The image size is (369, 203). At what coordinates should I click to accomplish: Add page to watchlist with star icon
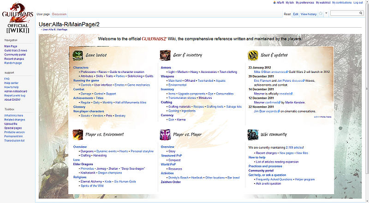(x=321, y=14)
